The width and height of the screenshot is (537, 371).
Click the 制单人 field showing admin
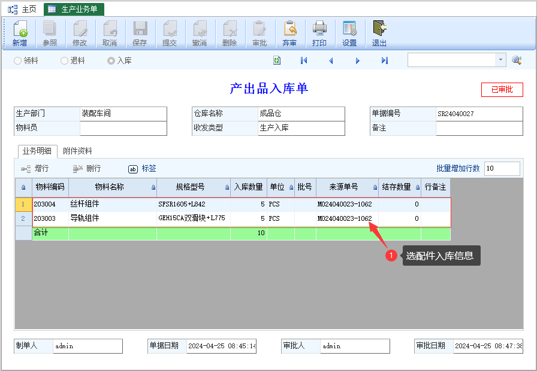pos(88,346)
